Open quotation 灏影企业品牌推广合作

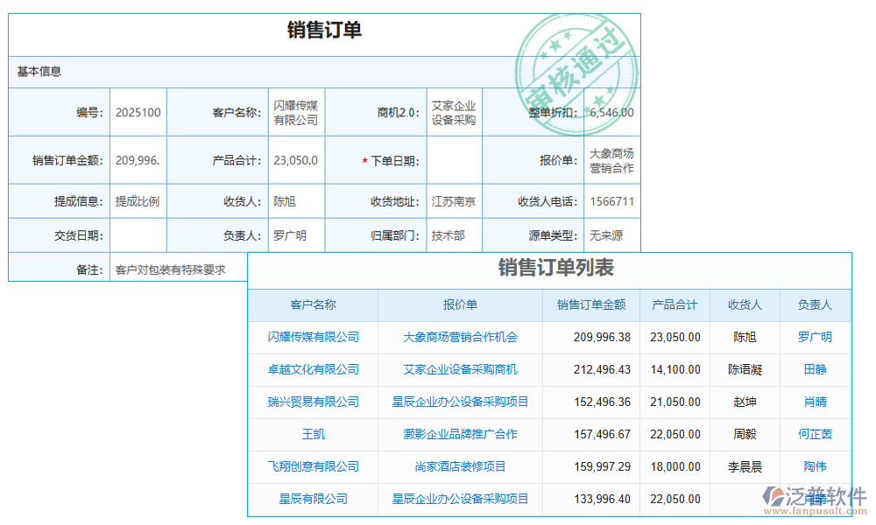point(459,434)
